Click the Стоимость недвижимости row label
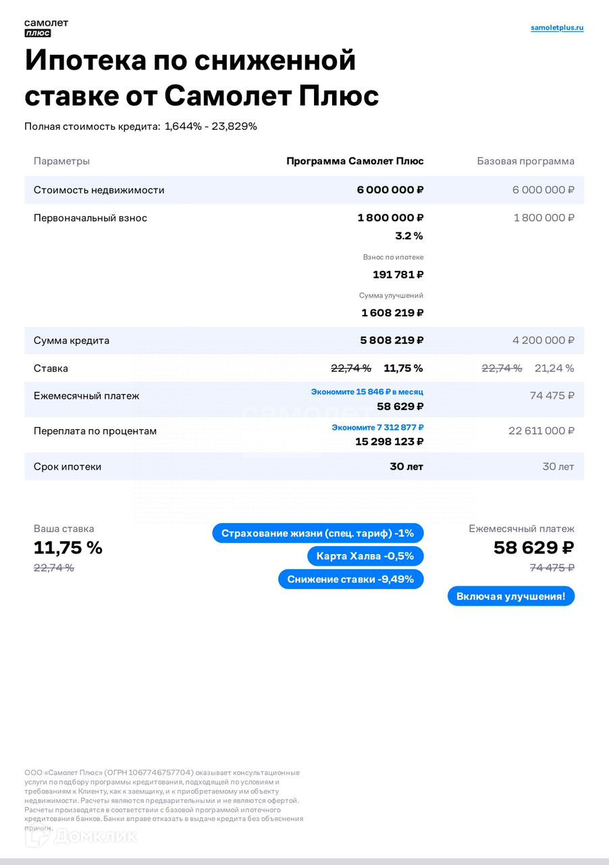The image size is (609, 865). tap(99, 190)
